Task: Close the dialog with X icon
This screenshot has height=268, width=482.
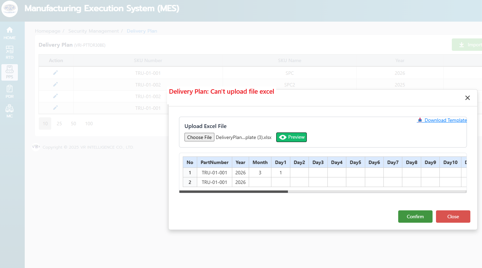Action: point(467,98)
